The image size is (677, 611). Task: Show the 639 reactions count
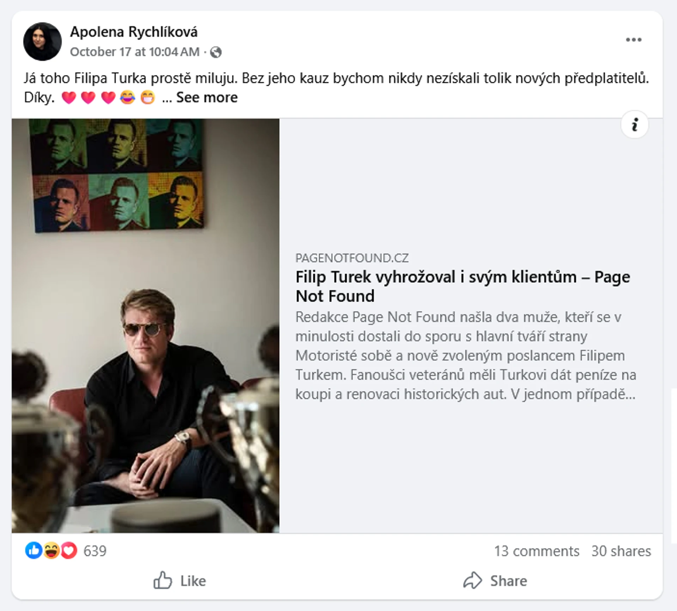[95, 551]
